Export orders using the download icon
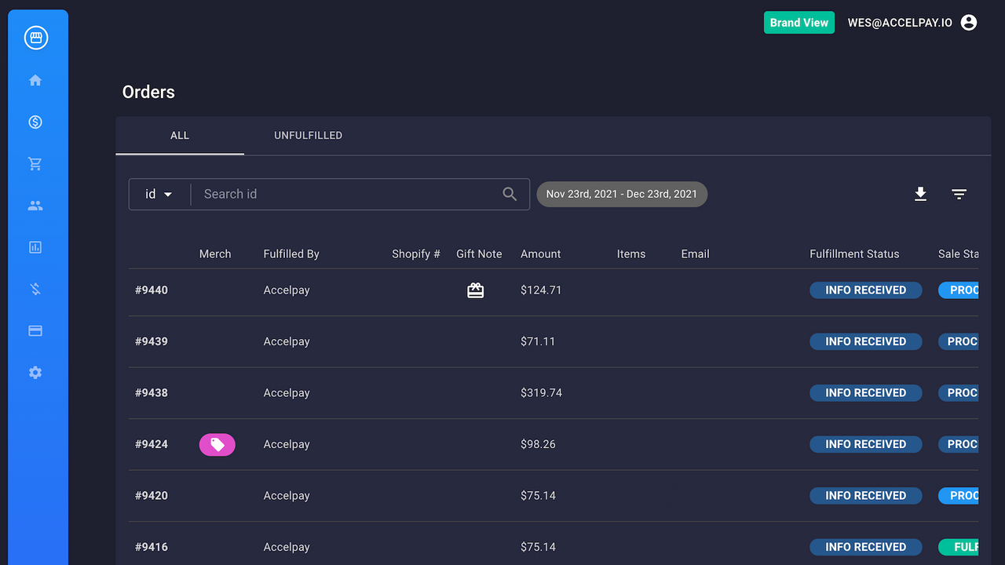Screen dimensions: 1005x565 pyautogui.click(x=920, y=194)
